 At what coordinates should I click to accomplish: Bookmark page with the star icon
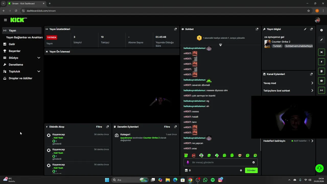[309, 11]
